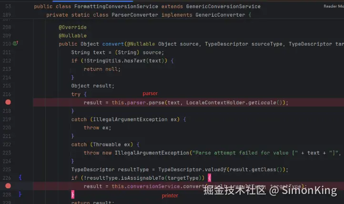Jump to sticky line class FormattingConversionService
This screenshot has height=204, width=344.
click(147, 6)
